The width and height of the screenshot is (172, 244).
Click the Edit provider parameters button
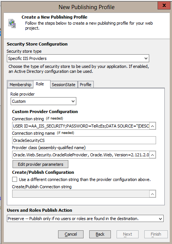(41, 164)
